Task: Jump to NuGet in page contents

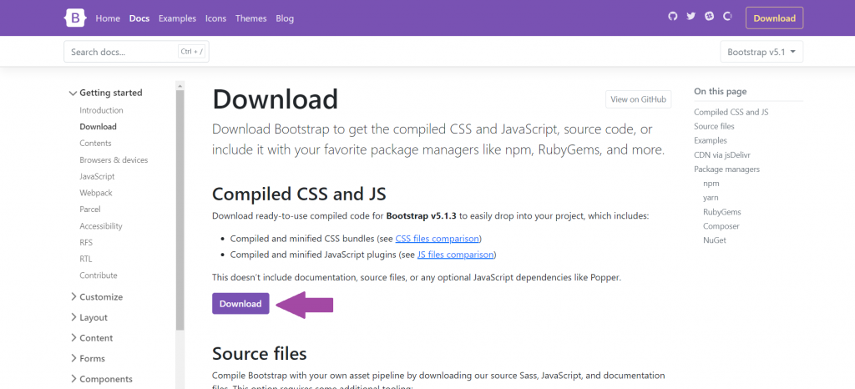Action: (715, 240)
